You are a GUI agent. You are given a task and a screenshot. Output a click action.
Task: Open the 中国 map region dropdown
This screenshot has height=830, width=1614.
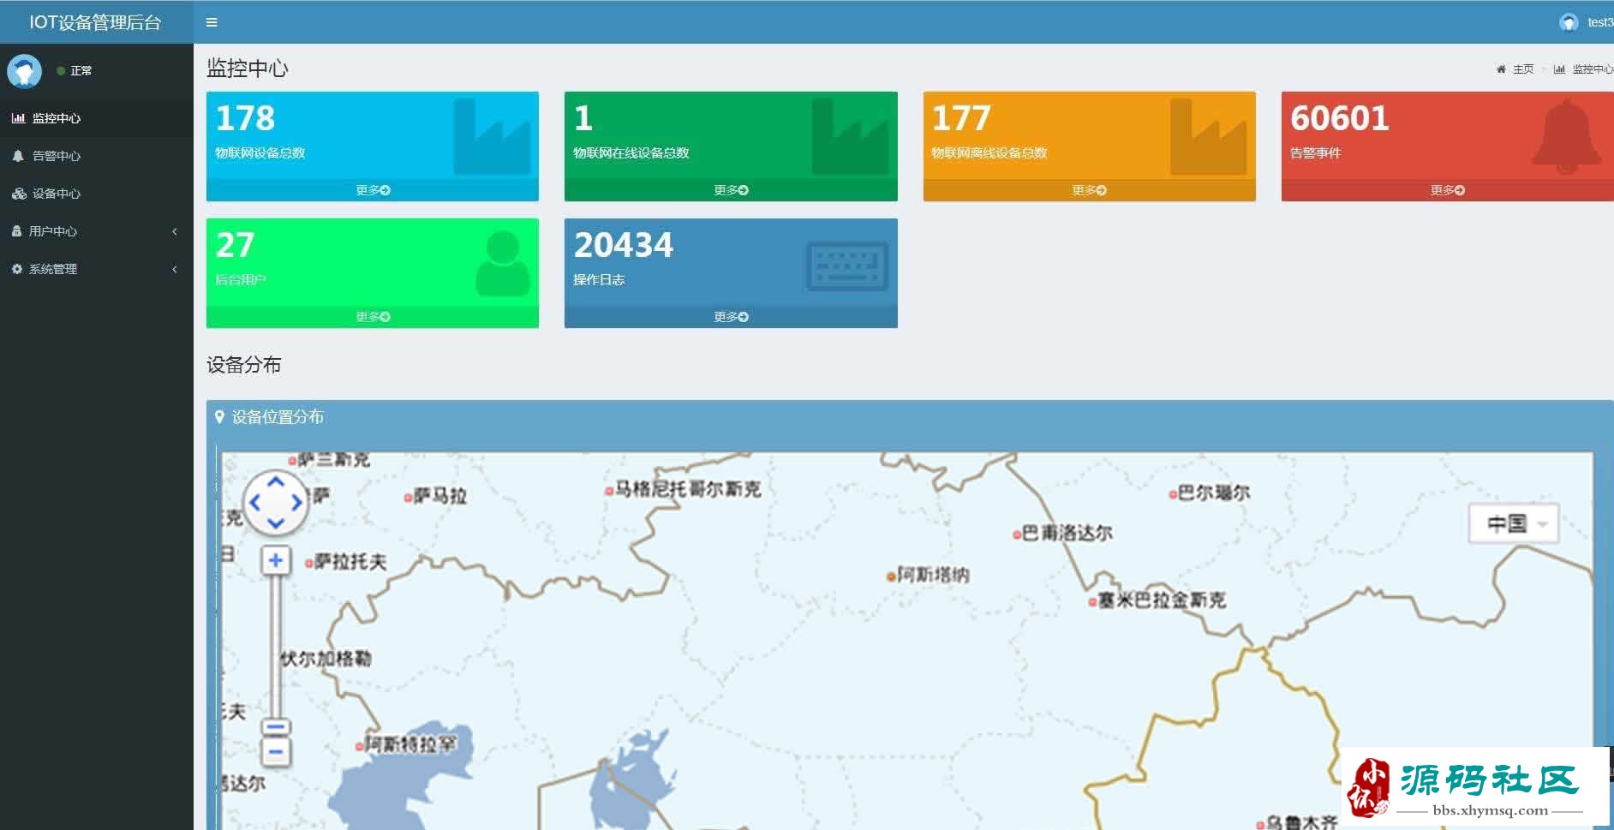point(1514,523)
